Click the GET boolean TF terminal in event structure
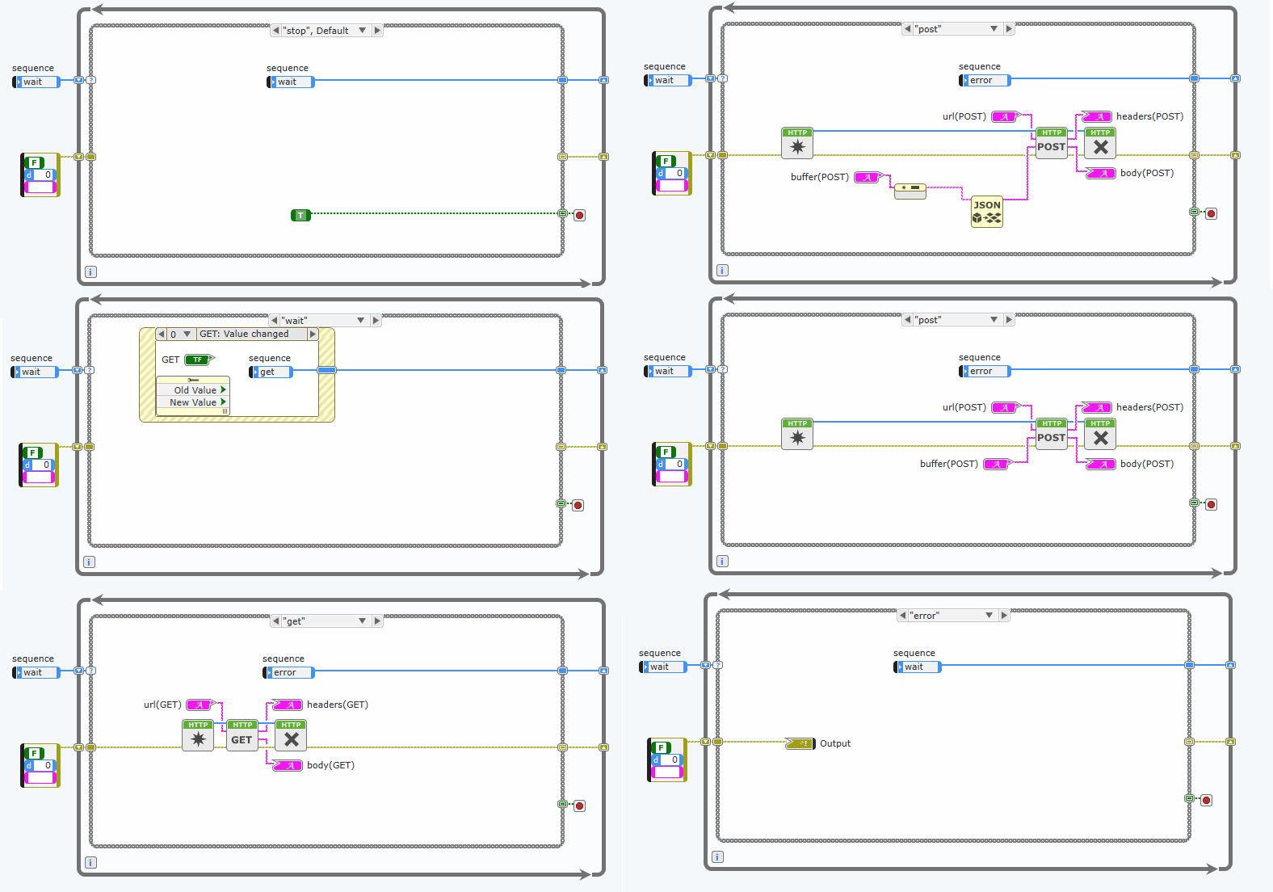Viewport: 1273px width, 892px height. 199,360
